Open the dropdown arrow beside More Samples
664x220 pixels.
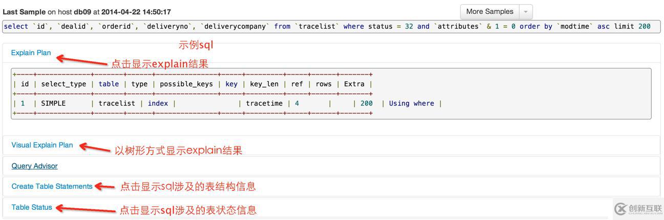526,12
